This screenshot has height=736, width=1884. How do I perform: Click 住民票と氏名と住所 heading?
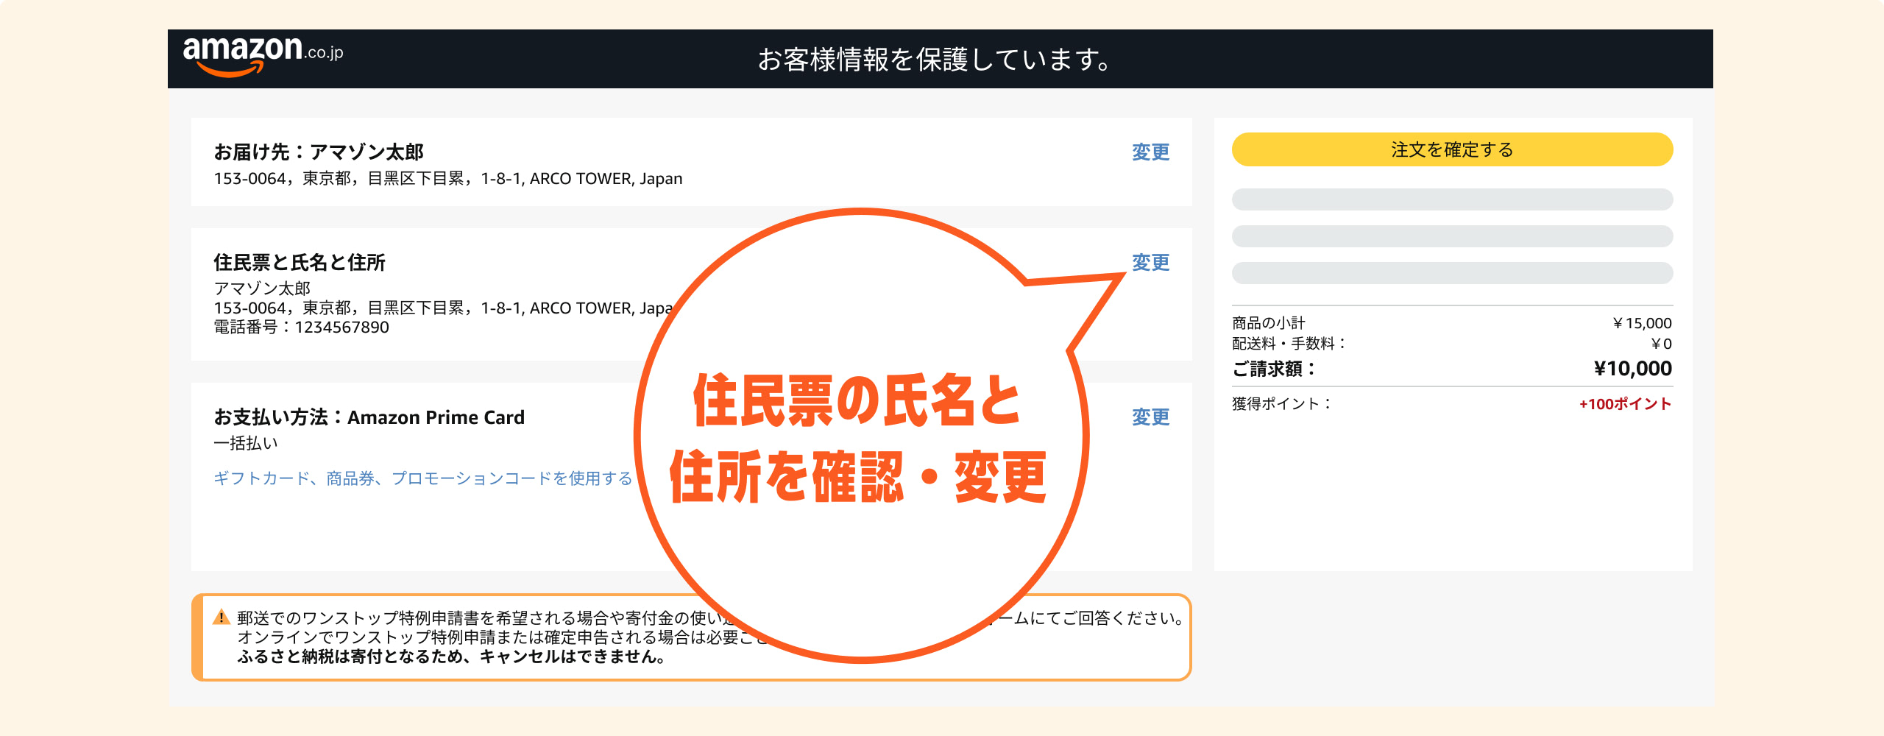click(x=300, y=263)
